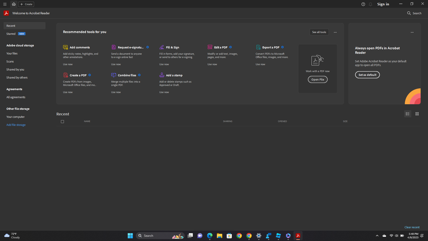
Task: Tick the select-all checkbox in Recent list
Action: coord(62,122)
